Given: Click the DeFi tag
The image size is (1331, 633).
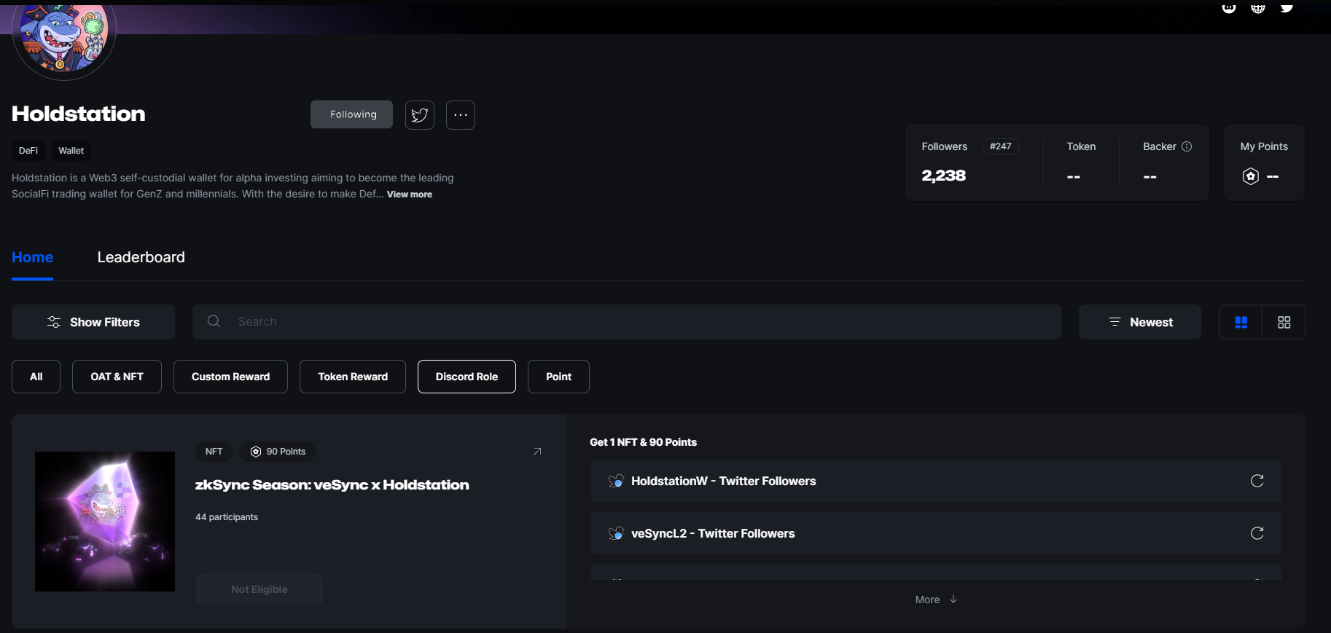Looking at the screenshot, I should 28,151.
